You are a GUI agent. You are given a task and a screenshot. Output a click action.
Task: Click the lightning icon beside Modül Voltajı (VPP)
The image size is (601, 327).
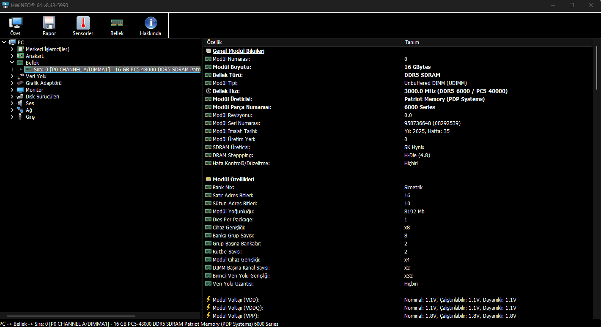[x=208, y=316]
